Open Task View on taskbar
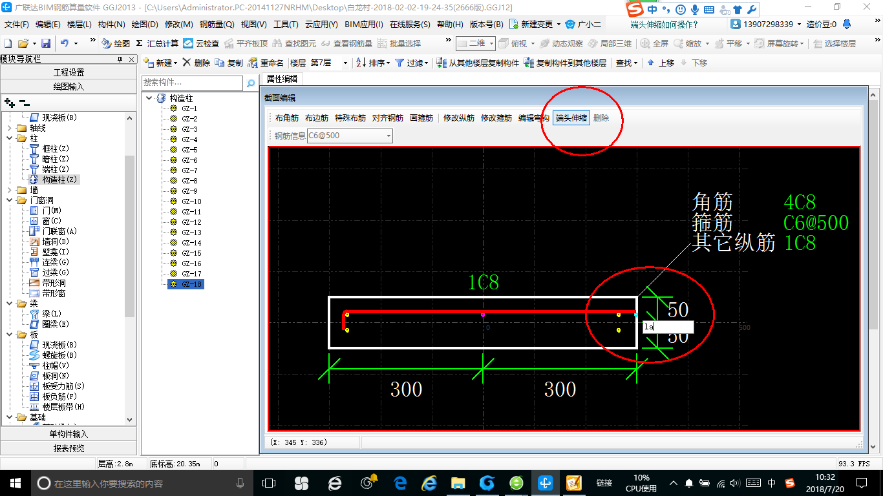The image size is (883, 496). [x=268, y=483]
